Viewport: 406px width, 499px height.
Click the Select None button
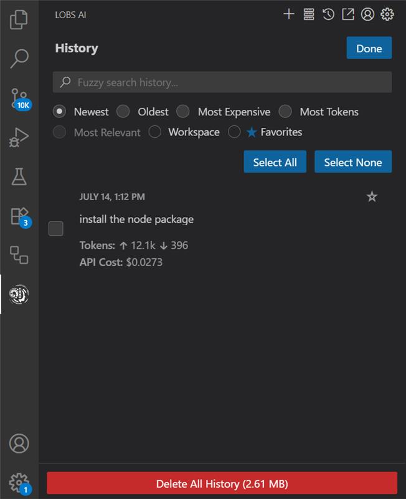353,162
